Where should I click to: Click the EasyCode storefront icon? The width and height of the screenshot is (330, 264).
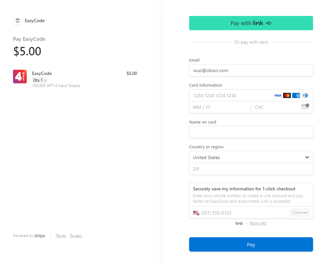pos(18,21)
